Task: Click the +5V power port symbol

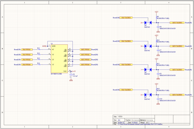Action: 74,71
